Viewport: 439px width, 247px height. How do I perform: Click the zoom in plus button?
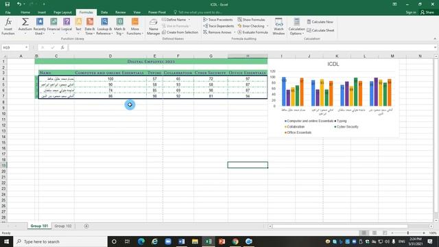click(424, 233)
